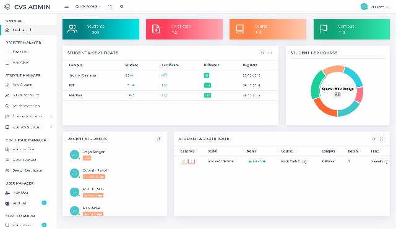Open the Quick Access dropdown
396x229 pixels.
tap(88, 7)
